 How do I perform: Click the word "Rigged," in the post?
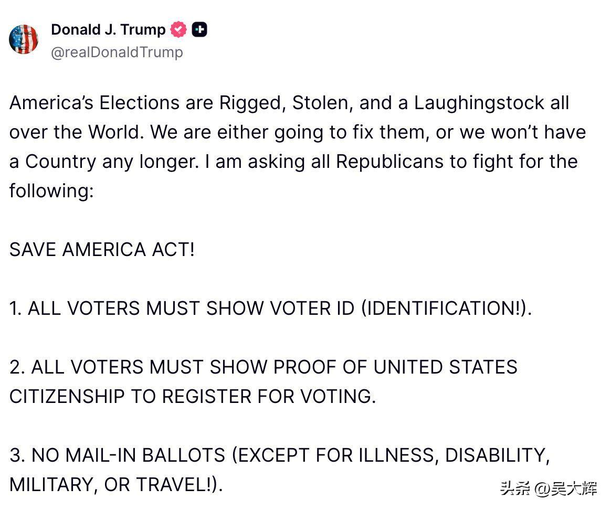click(252, 103)
